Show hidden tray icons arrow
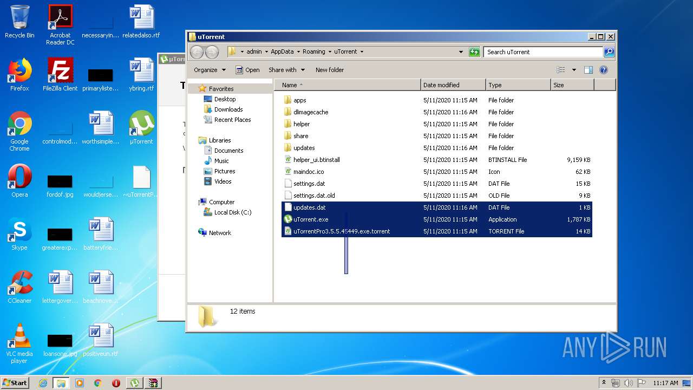 tap(604, 383)
